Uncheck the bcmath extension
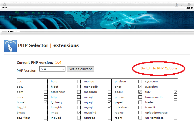 pos(46,102)
